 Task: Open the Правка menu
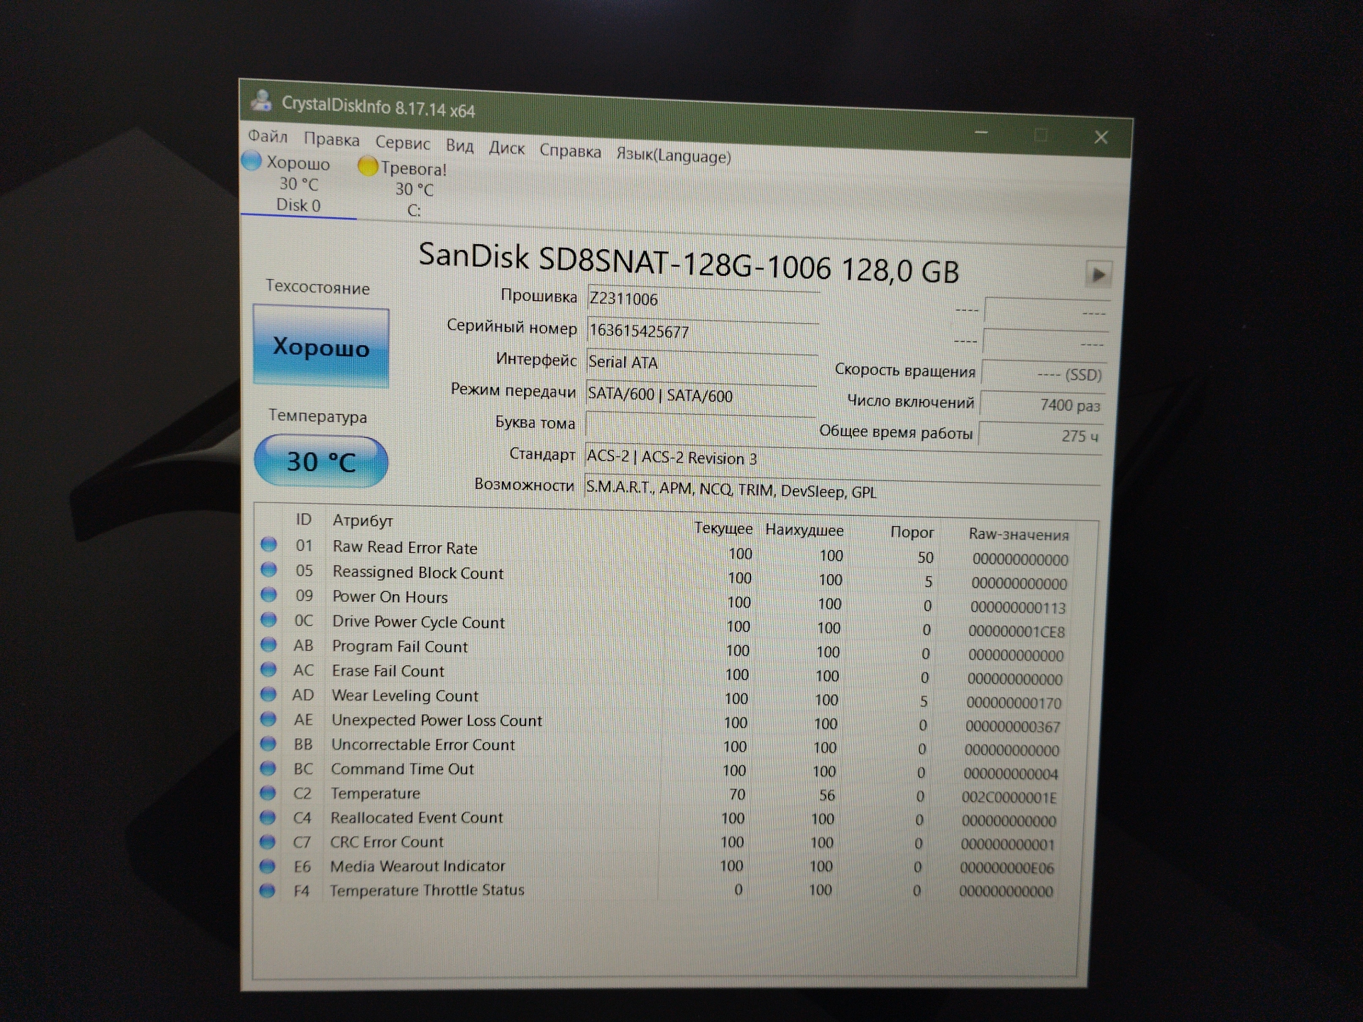[x=332, y=140]
